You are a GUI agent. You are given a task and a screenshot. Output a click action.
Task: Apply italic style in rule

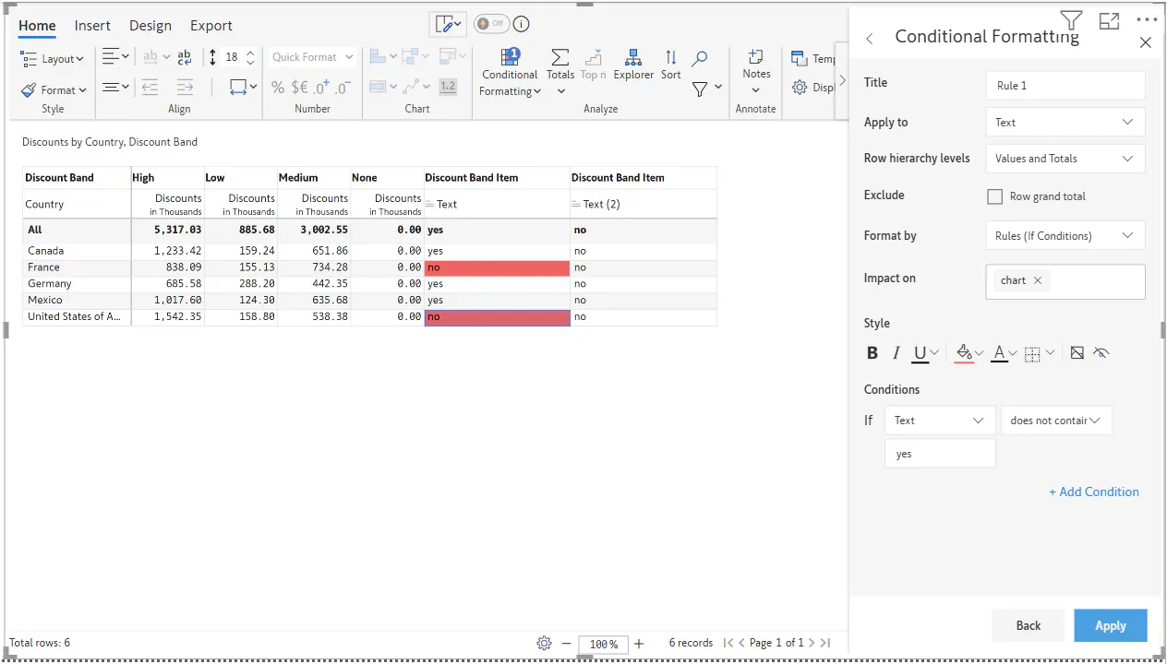point(896,352)
